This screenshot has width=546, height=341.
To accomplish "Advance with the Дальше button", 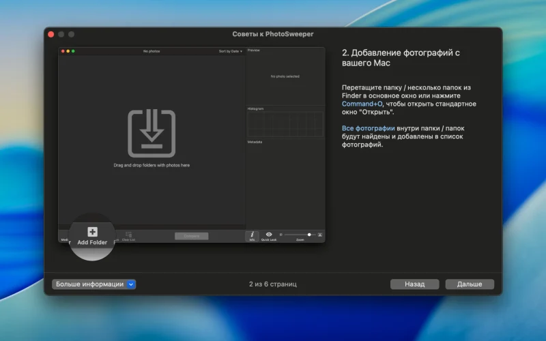I will point(470,284).
